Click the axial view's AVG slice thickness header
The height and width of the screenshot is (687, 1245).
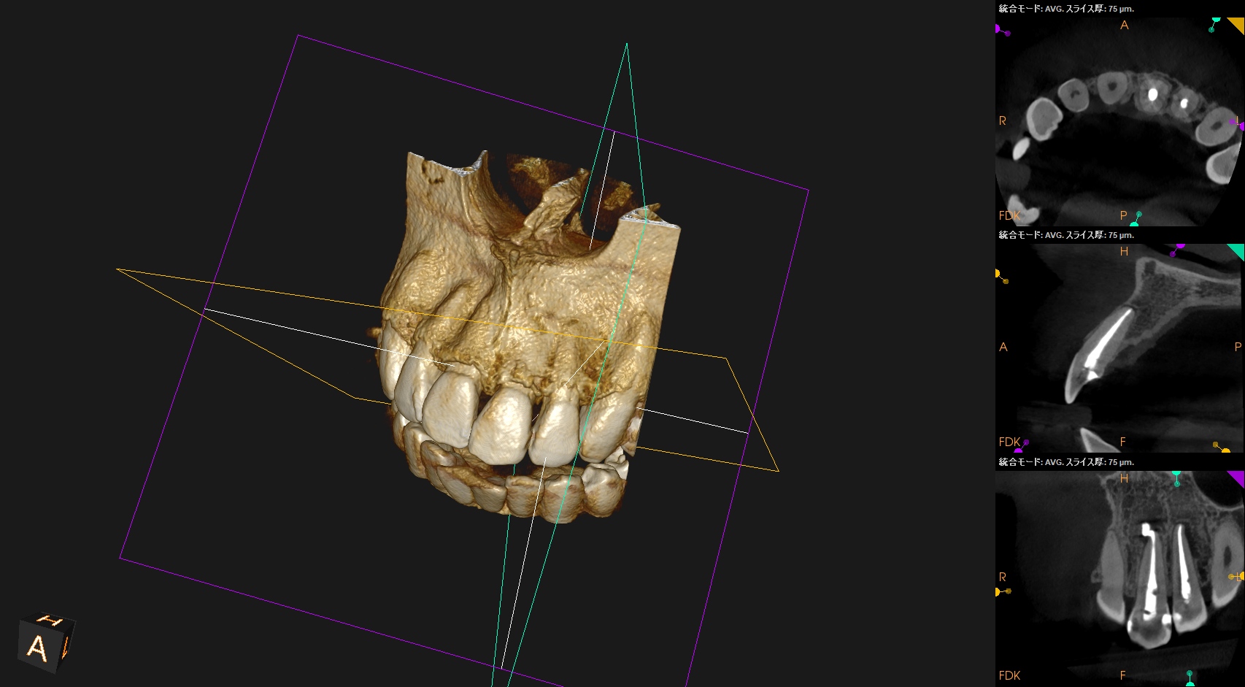click(x=1066, y=9)
